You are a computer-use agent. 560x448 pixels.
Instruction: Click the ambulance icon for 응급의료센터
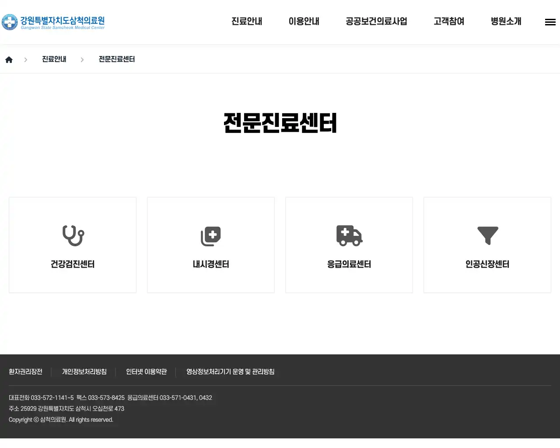coord(349,236)
